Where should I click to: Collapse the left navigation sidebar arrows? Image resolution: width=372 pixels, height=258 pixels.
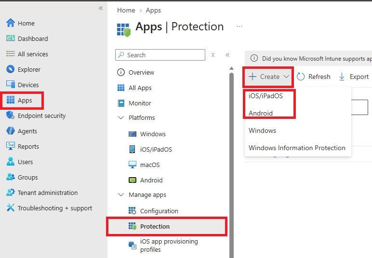[101, 8]
